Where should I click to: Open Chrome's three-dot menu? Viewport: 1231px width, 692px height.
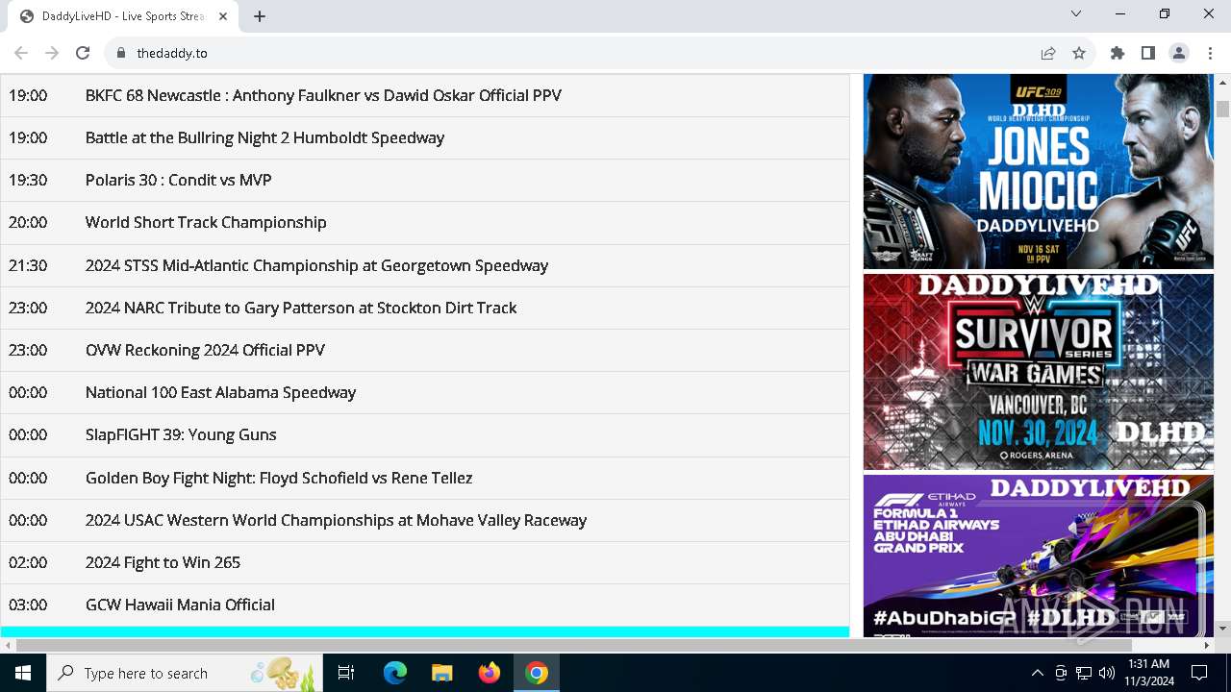pyautogui.click(x=1210, y=53)
